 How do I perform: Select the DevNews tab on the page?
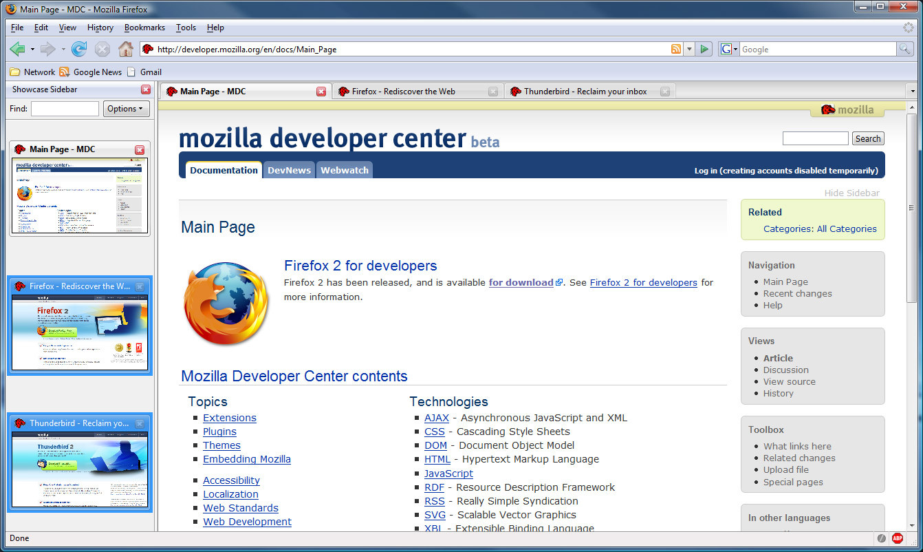[289, 170]
